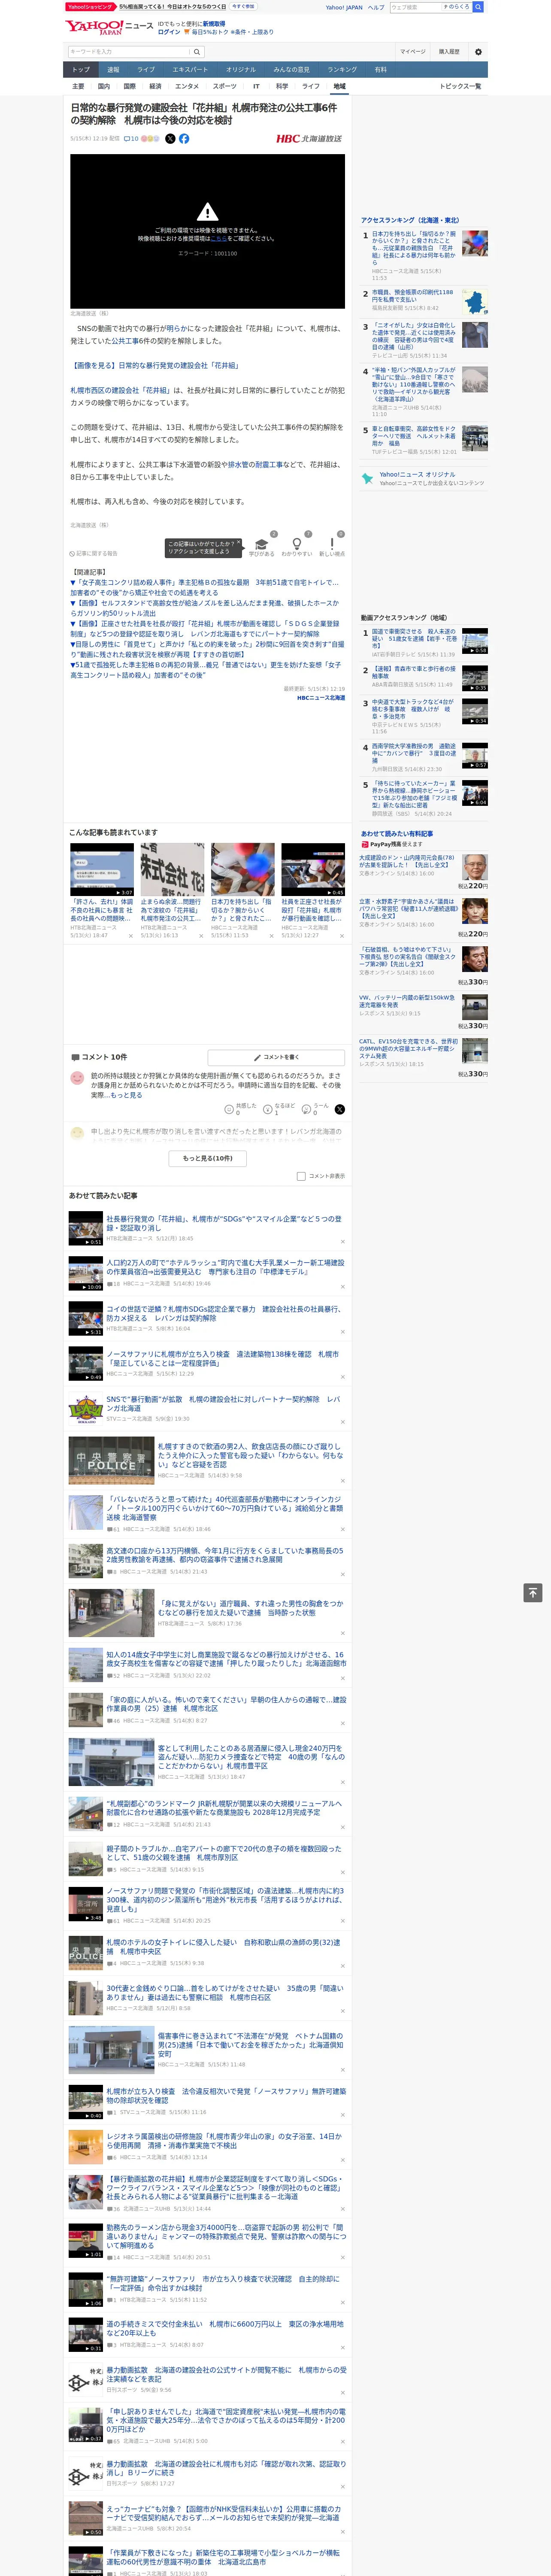The width and height of the screenshot is (551, 2576).
Task: Click the comment count bubble icon
Action: click(127, 139)
